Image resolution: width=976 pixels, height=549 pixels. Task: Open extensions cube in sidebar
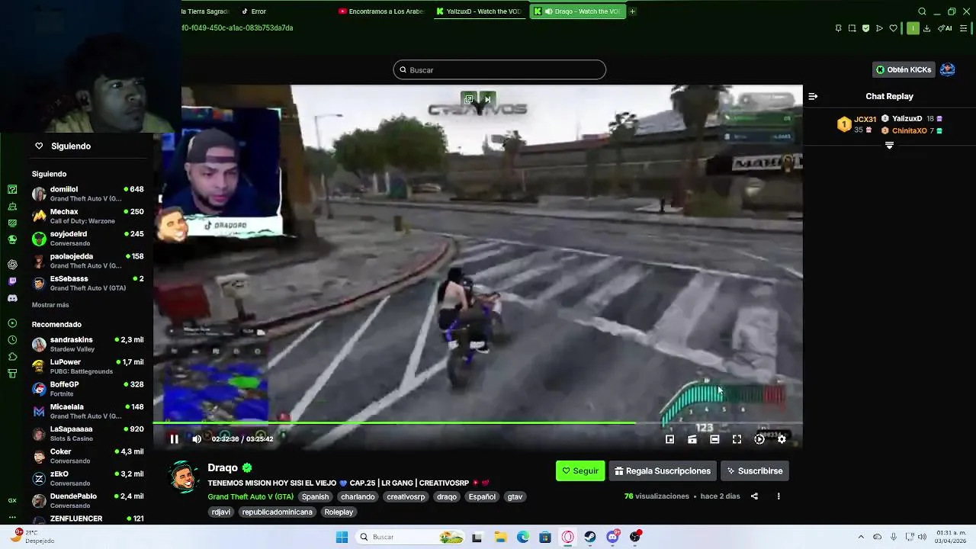[12, 357]
